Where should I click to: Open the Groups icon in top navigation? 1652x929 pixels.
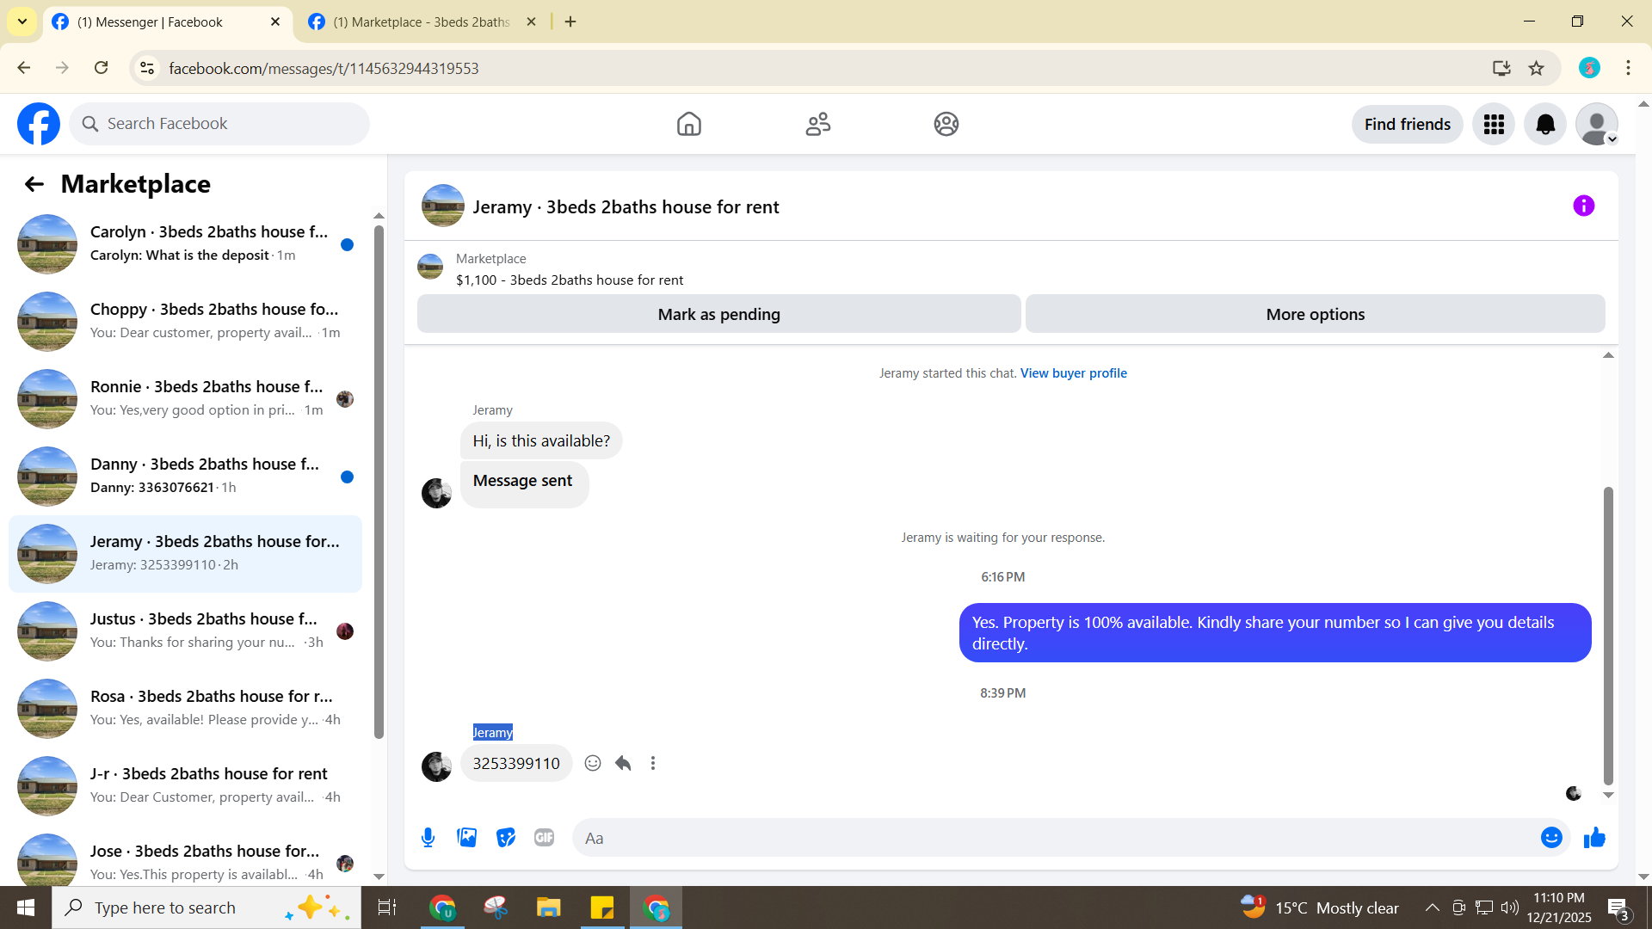point(946,124)
